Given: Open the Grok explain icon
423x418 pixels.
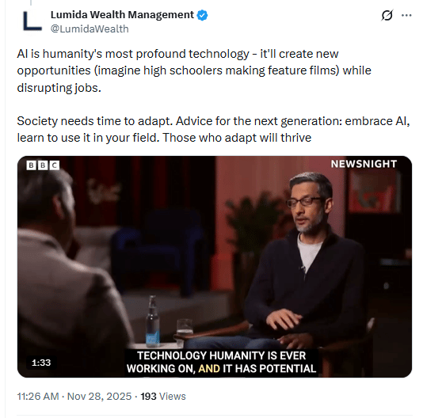Looking at the screenshot, I should pos(387,15).
